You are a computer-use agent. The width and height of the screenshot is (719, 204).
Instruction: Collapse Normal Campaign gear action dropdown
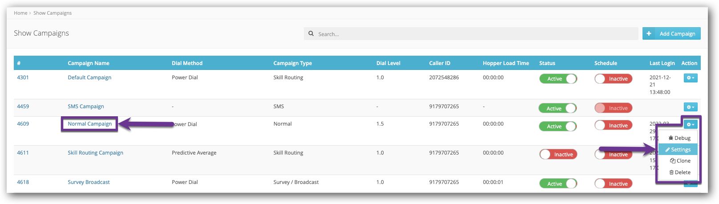[x=690, y=125]
